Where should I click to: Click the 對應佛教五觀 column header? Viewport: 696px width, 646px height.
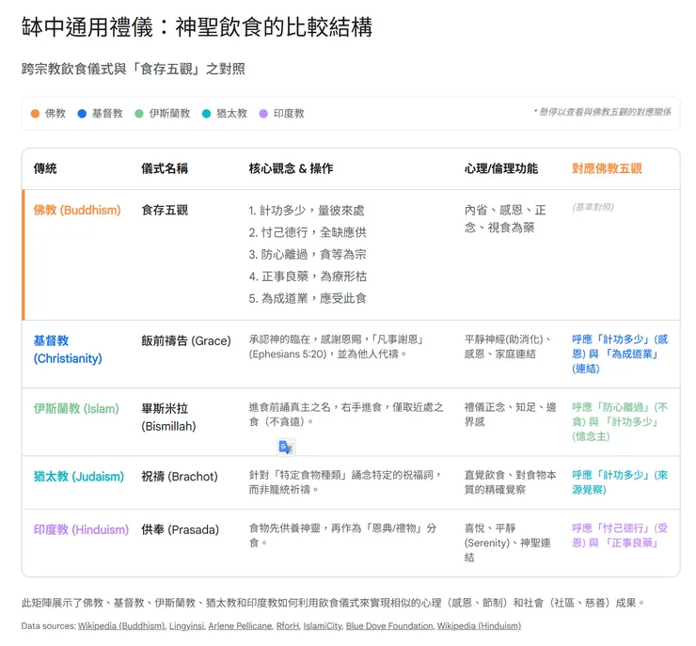point(607,168)
